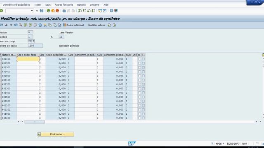Tick T checkbox in row 644000
The width and height of the screenshot is (264, 148).
tap(143, 114)
